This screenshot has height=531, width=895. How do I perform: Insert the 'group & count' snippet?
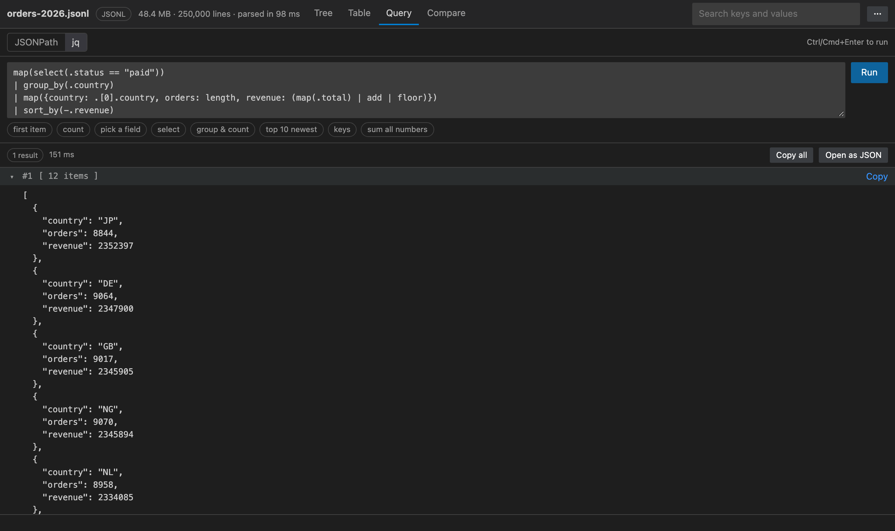coord(222,130)
